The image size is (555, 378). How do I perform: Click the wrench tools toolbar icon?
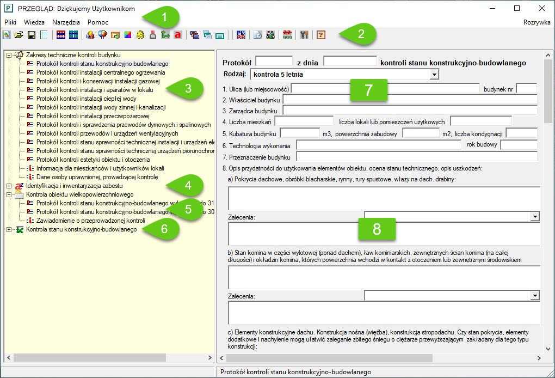(304, 35)
